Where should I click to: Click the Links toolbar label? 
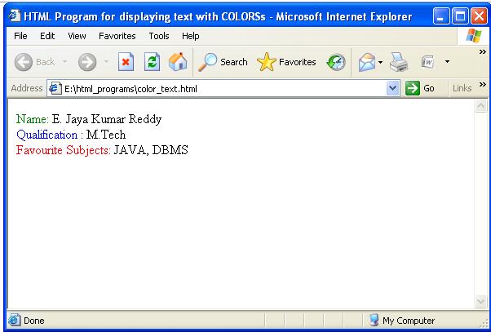(462, 88)
